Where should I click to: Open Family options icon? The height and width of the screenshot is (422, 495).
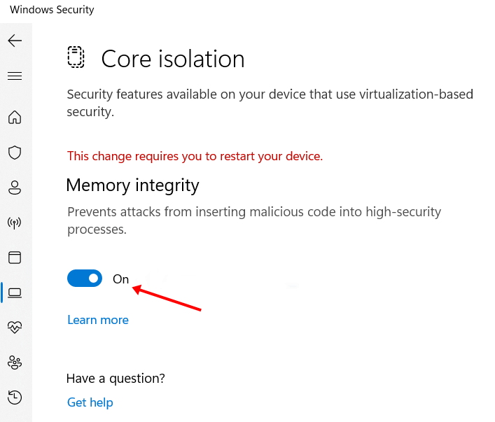(15, 362)
